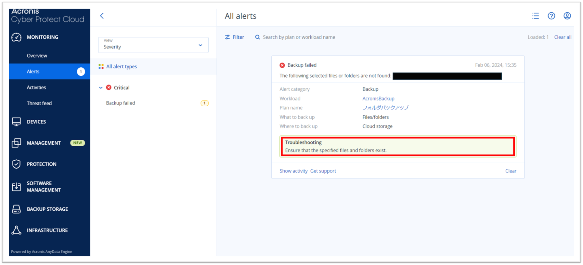The width and height of the screenshot is (583, 265).
Task: Click the Filter button
Action: (235, 37)
